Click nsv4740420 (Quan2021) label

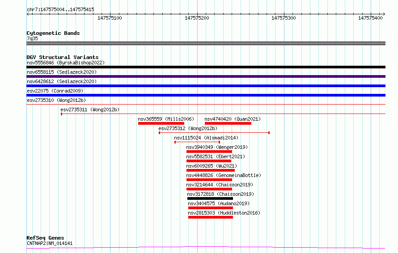click(x=233, y=119)
